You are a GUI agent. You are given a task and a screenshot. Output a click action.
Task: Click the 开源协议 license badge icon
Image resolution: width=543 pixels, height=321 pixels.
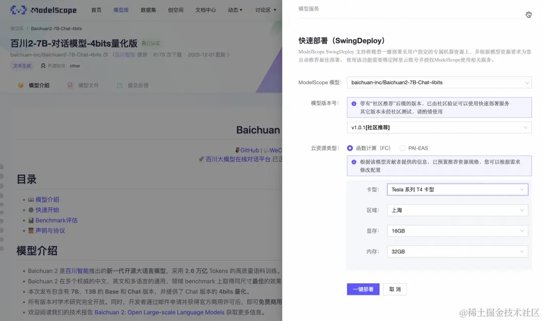[44, 65]
